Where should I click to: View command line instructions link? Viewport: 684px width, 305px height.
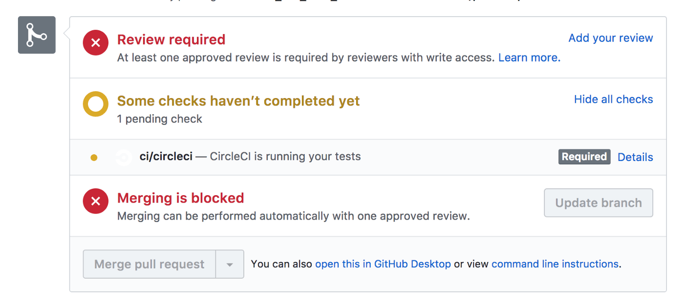pyautogui.click(x=555, y=264)
